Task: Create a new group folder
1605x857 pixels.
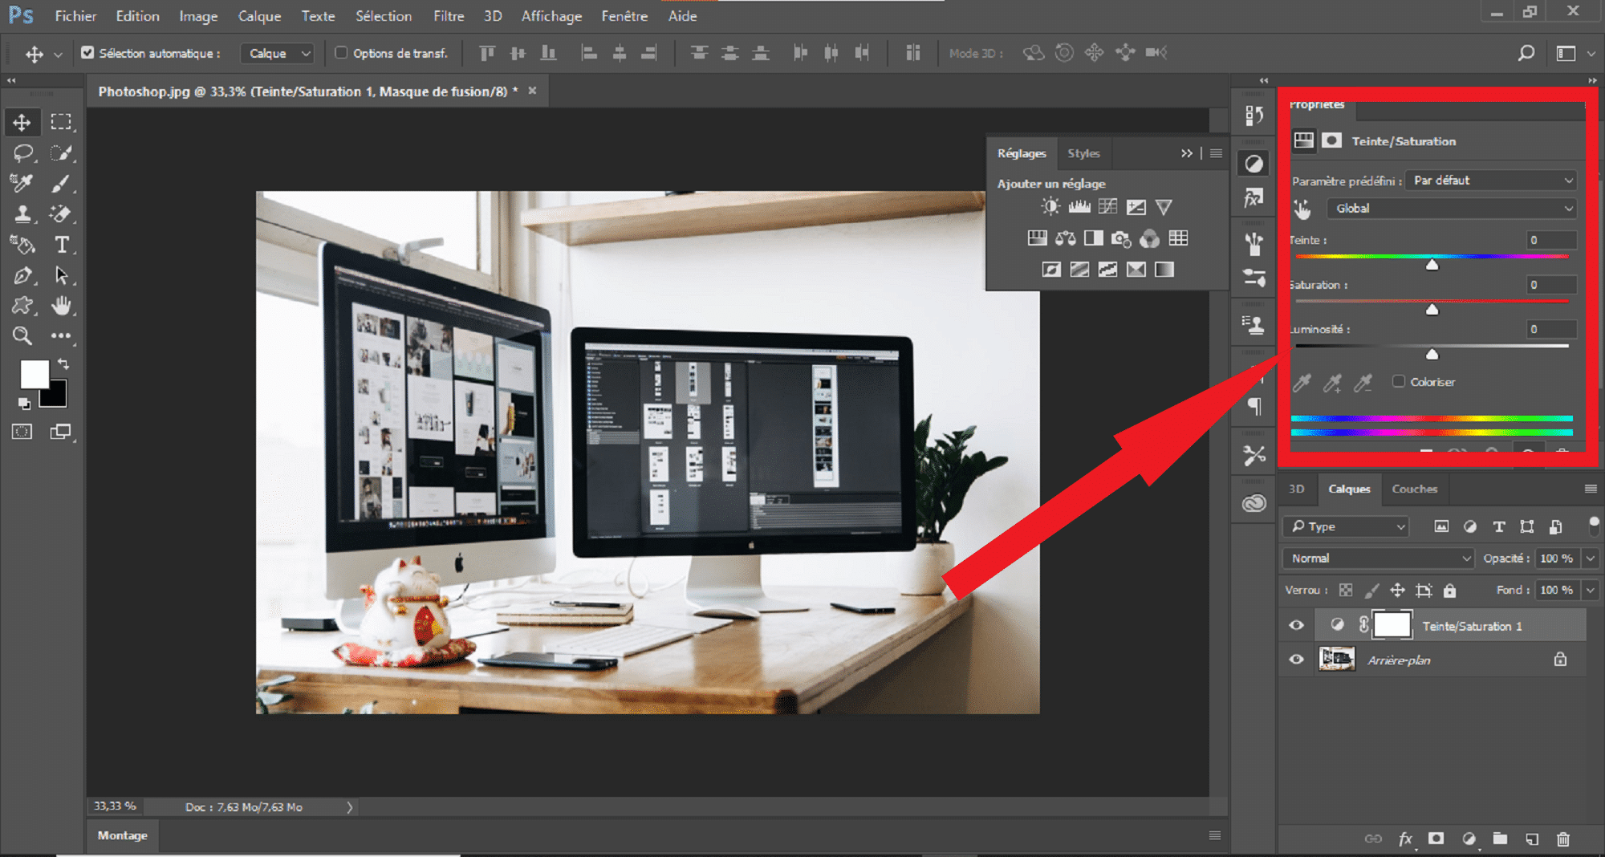Action: click(x=1500, y=839)
